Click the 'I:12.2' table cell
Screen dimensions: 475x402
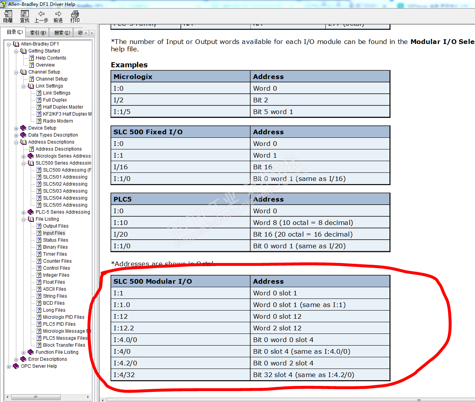[x=181, y=328]
